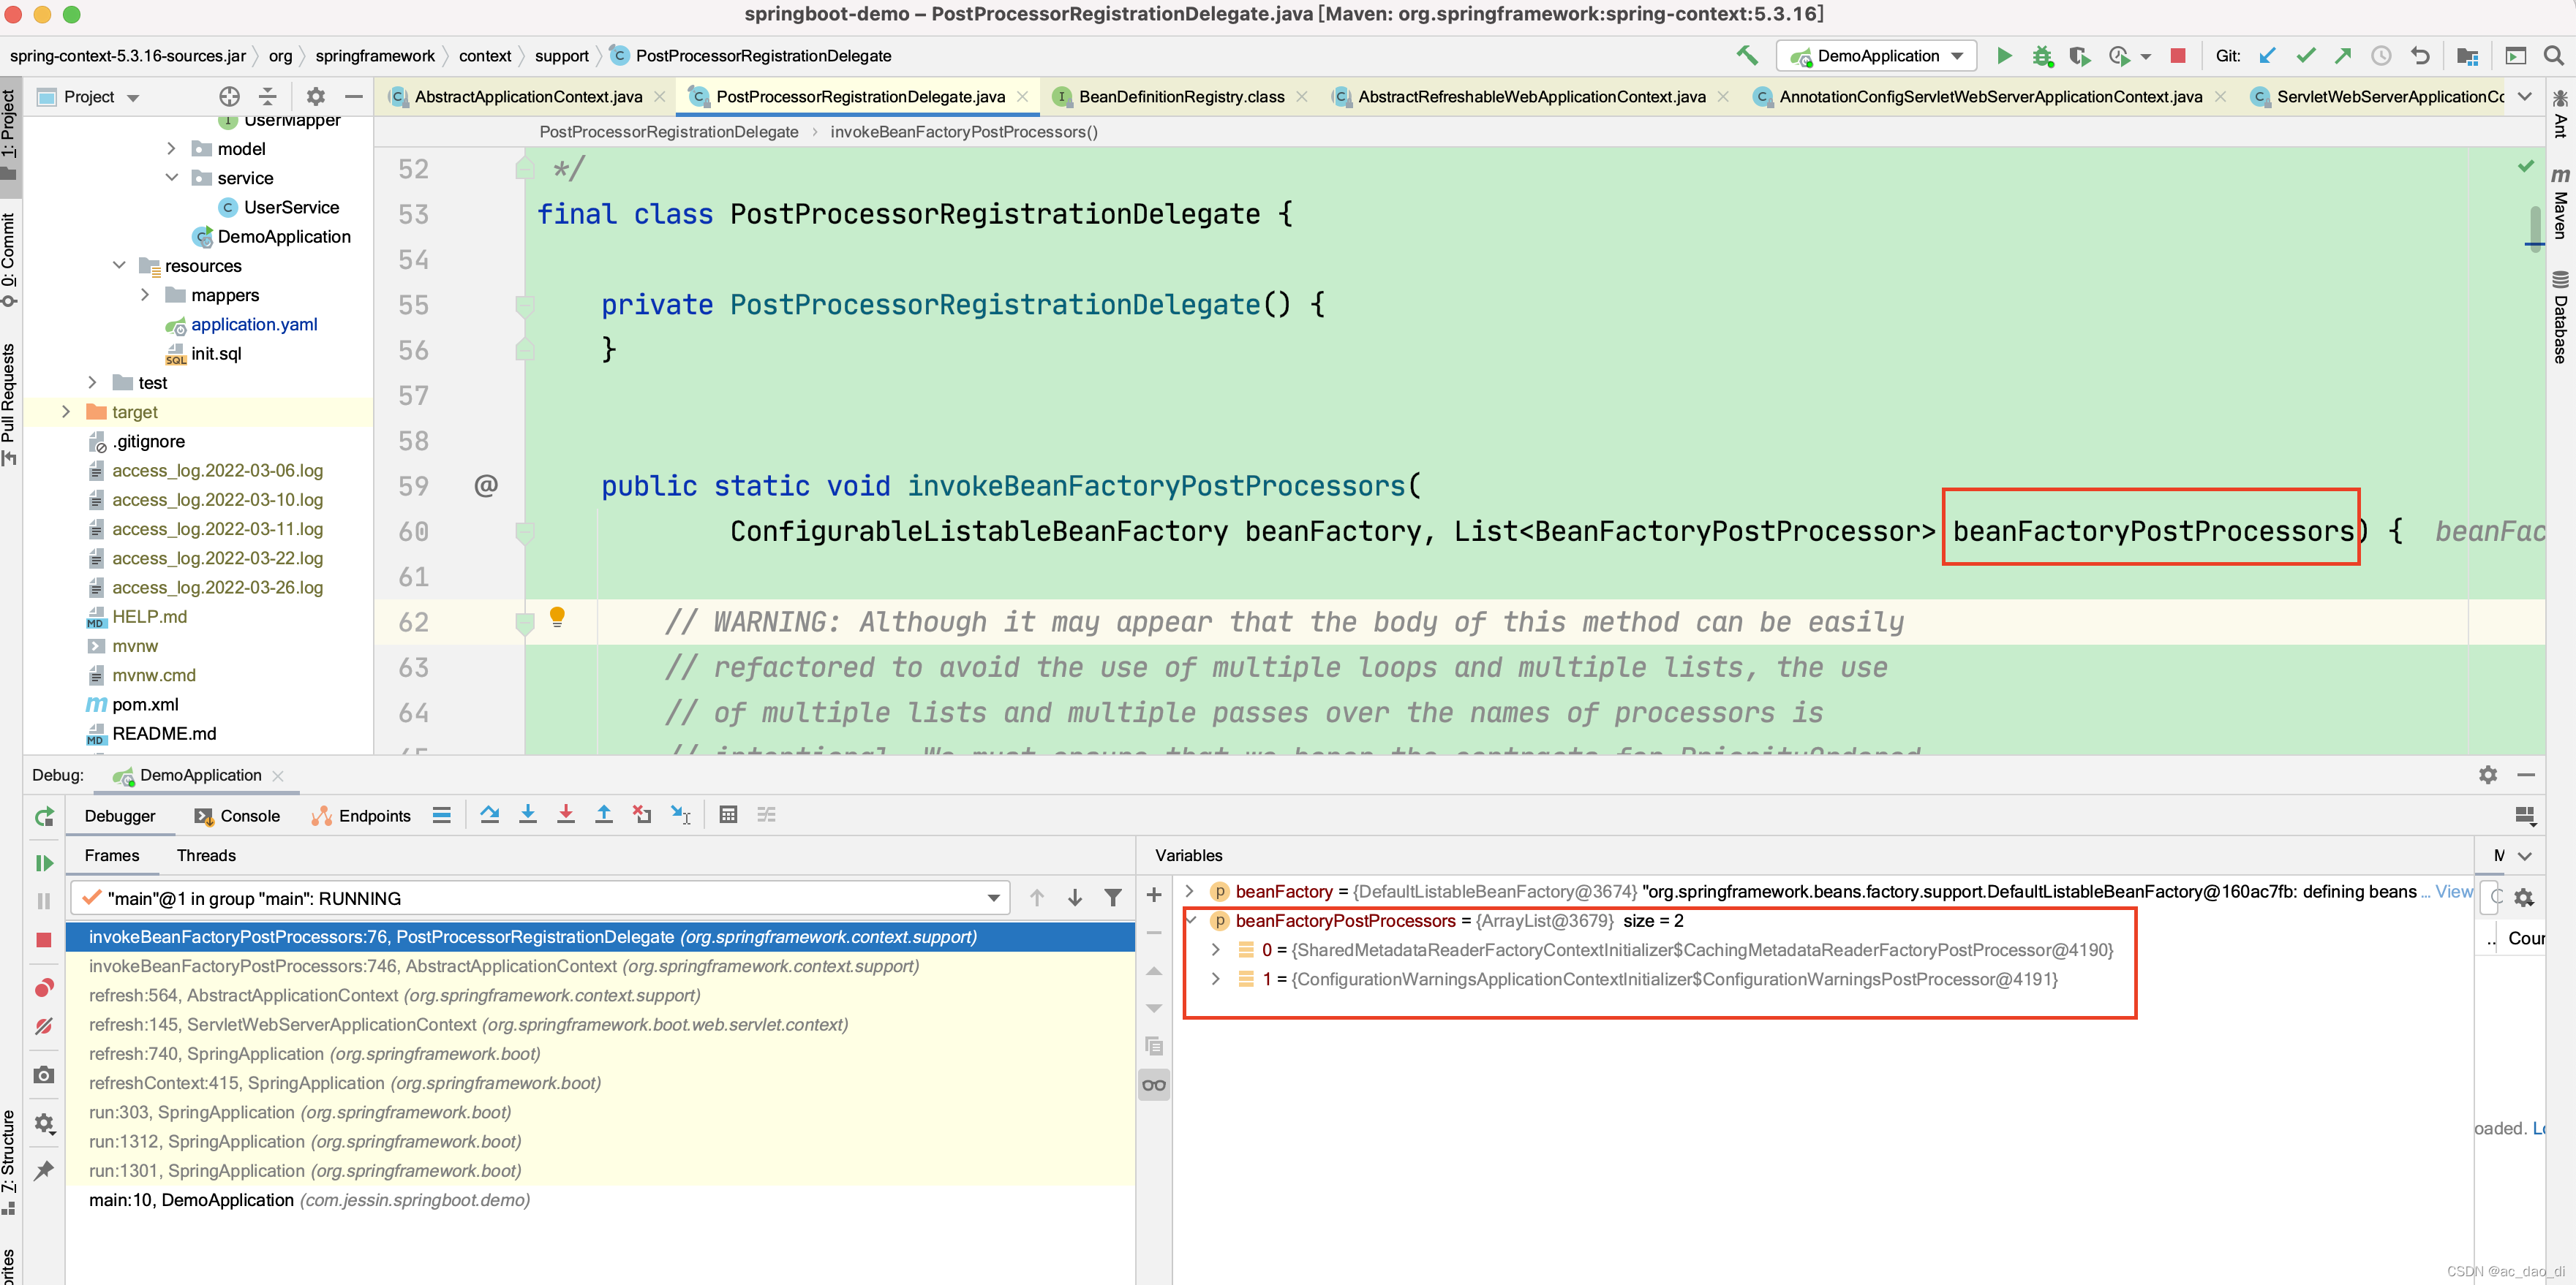Expand the mappers folder
The image size is (2576, 1285).
(x=145, y=295)
